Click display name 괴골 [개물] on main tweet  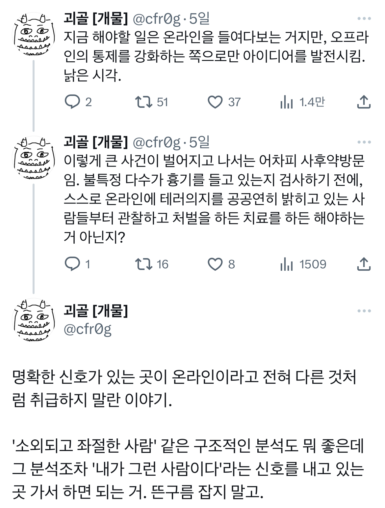(x=96, y=311)
